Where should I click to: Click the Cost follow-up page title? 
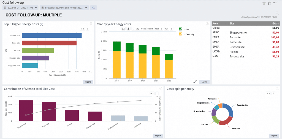pos(13,2)
